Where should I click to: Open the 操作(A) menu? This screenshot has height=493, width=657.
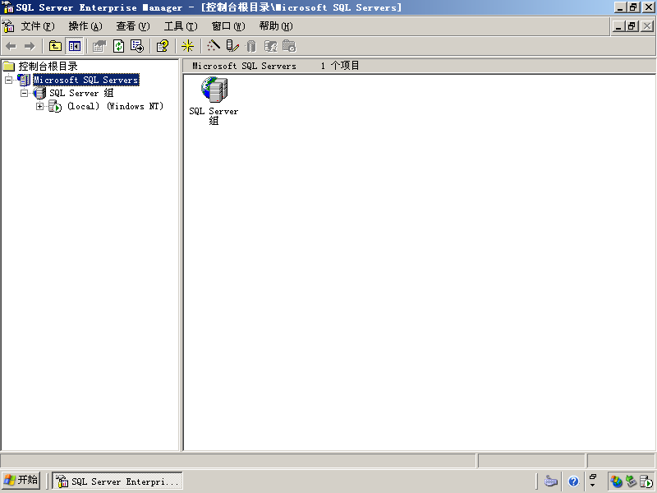pos(85,26)
